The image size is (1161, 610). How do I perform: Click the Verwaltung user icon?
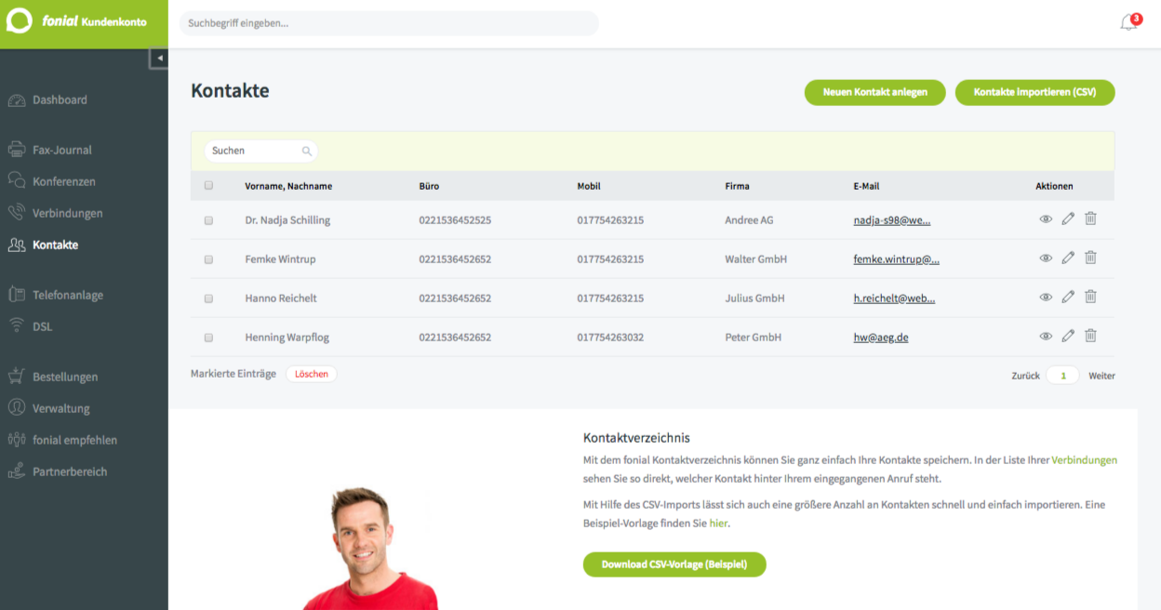[x=16, y=408]
